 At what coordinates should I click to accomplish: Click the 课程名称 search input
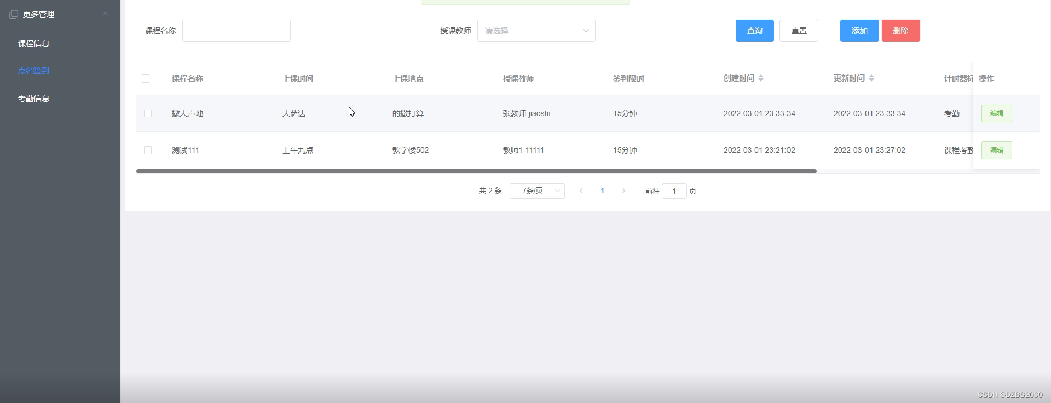point(236,31)
